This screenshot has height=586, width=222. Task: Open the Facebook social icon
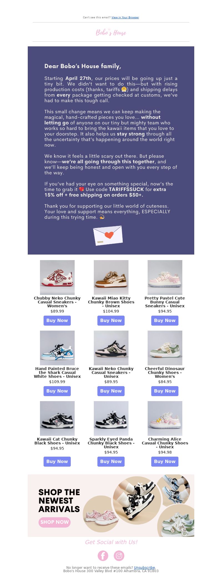coord(103,556)
